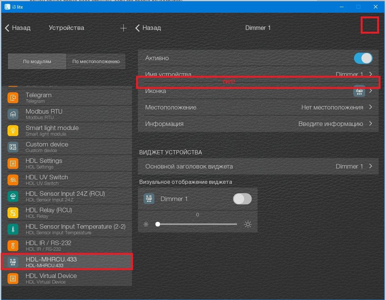This screenshot has height=300, width=385.
Task: Select the HDL Virtual Device icon
Action: (x=13, y=279)
